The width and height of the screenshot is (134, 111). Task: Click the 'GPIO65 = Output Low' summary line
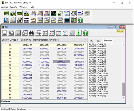(x=98, y=73)
